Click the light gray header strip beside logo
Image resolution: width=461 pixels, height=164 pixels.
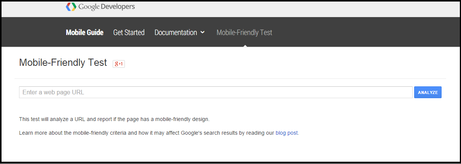tap(297, 9)
